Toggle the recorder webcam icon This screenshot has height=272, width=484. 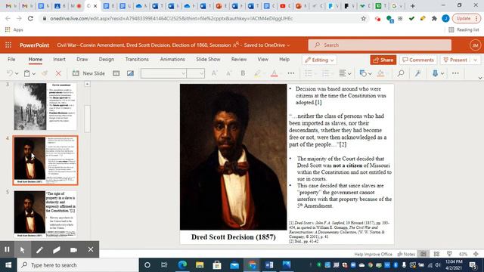(73, 250)
